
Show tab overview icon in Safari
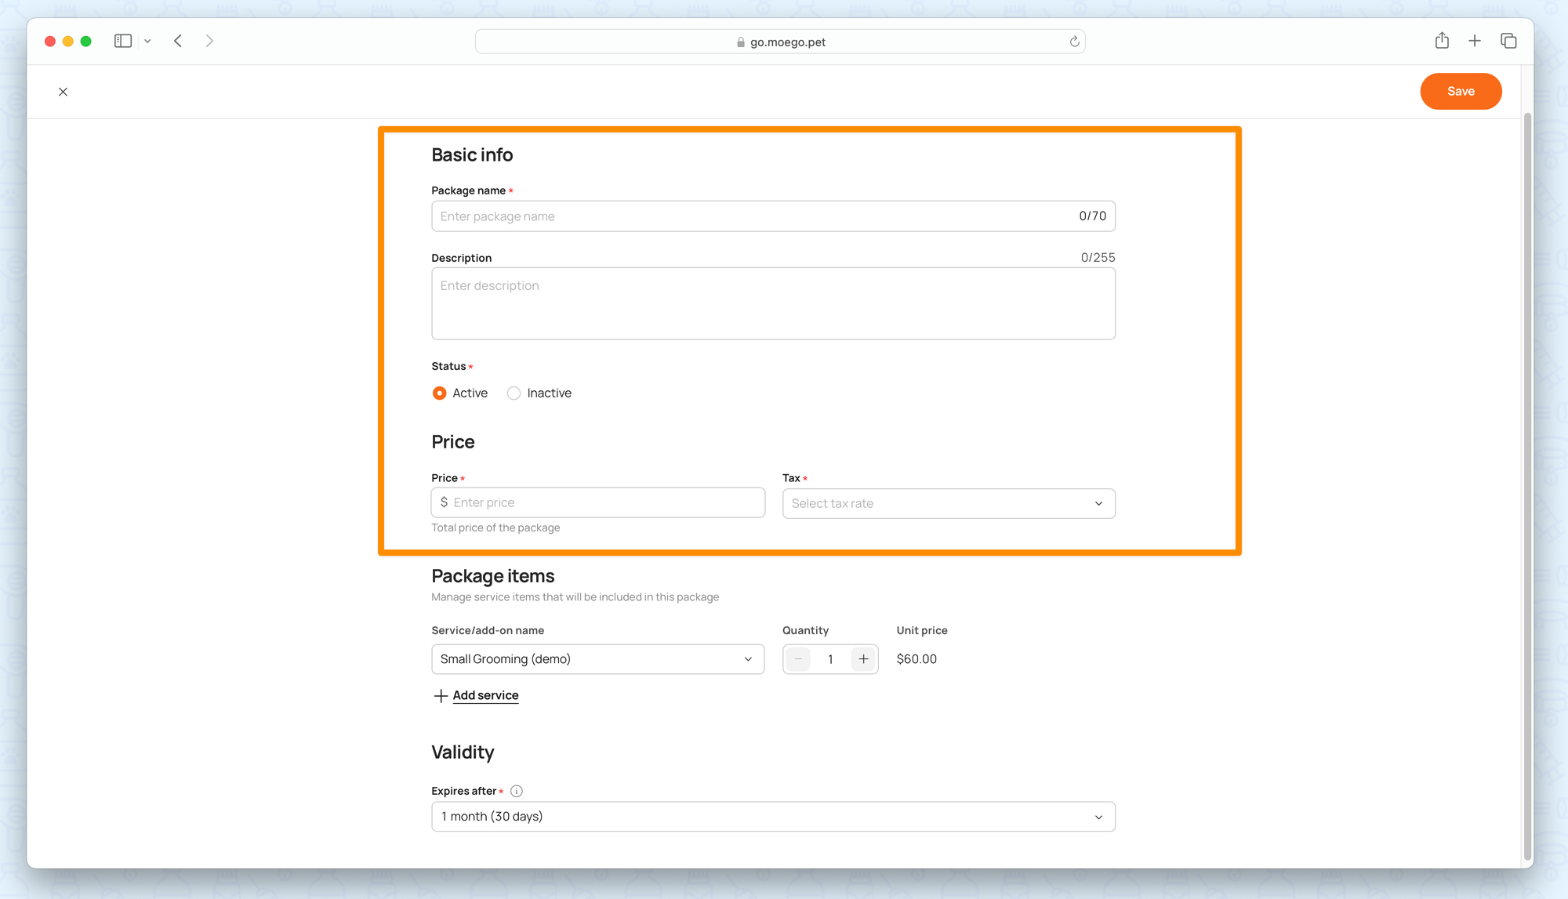1508,41
